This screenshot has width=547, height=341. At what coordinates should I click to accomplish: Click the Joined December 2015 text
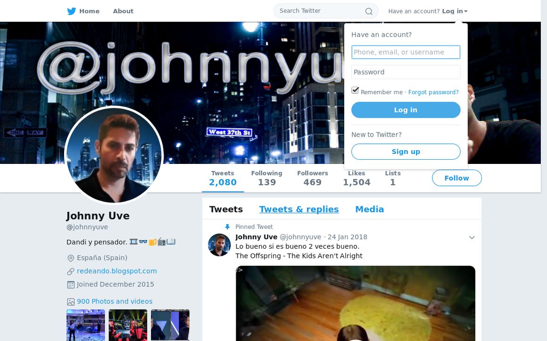[116, 284]
